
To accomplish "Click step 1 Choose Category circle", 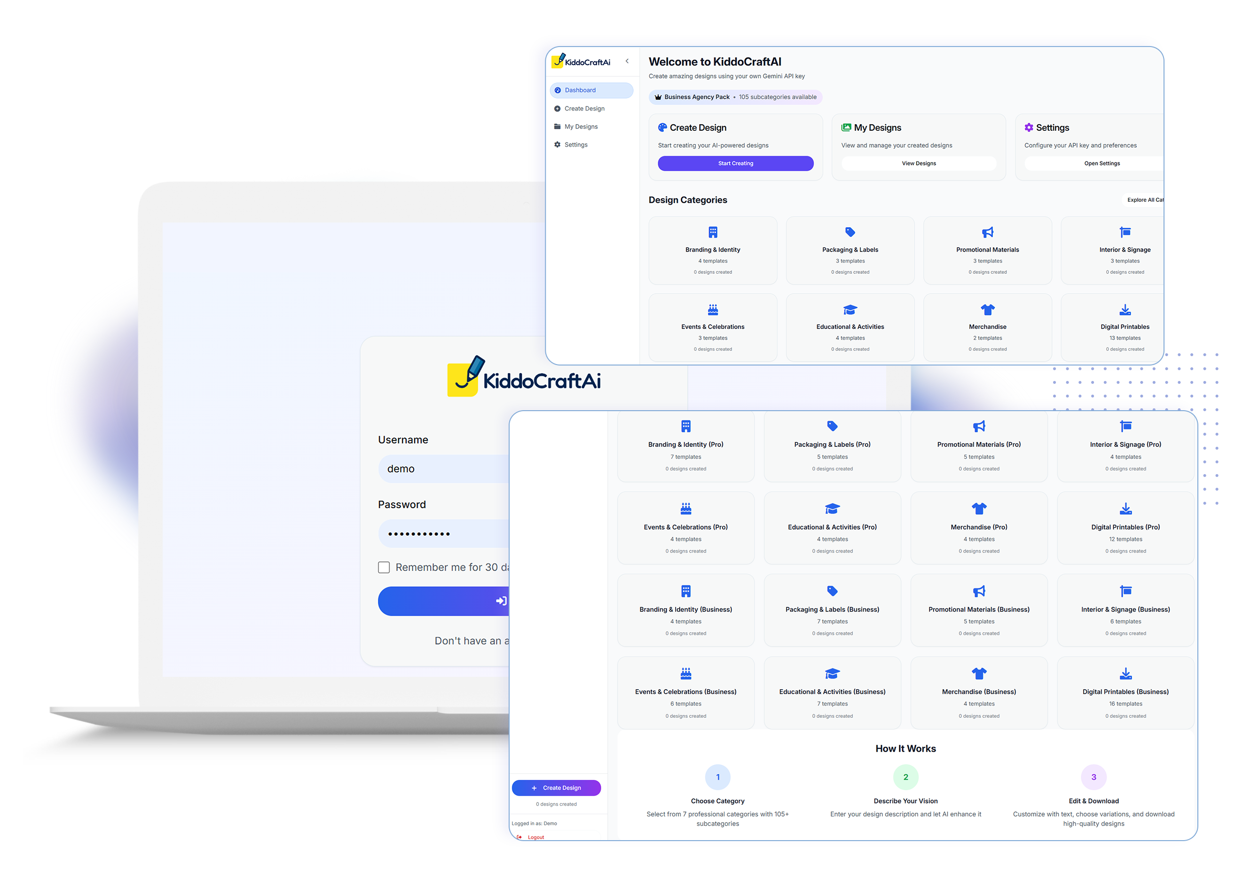I will [x=717, y=777].
